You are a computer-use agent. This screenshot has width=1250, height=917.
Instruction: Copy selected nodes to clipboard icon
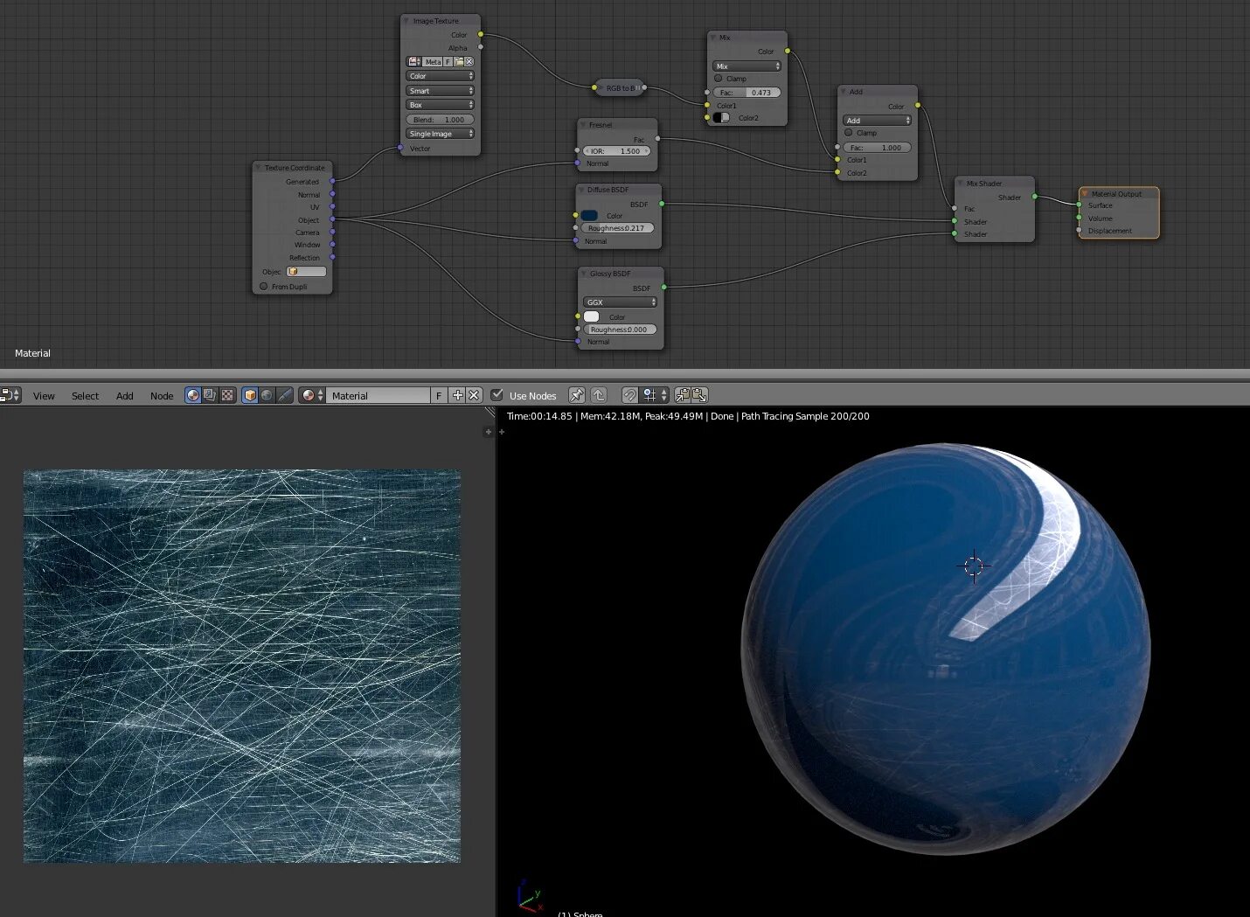[683, 395]
